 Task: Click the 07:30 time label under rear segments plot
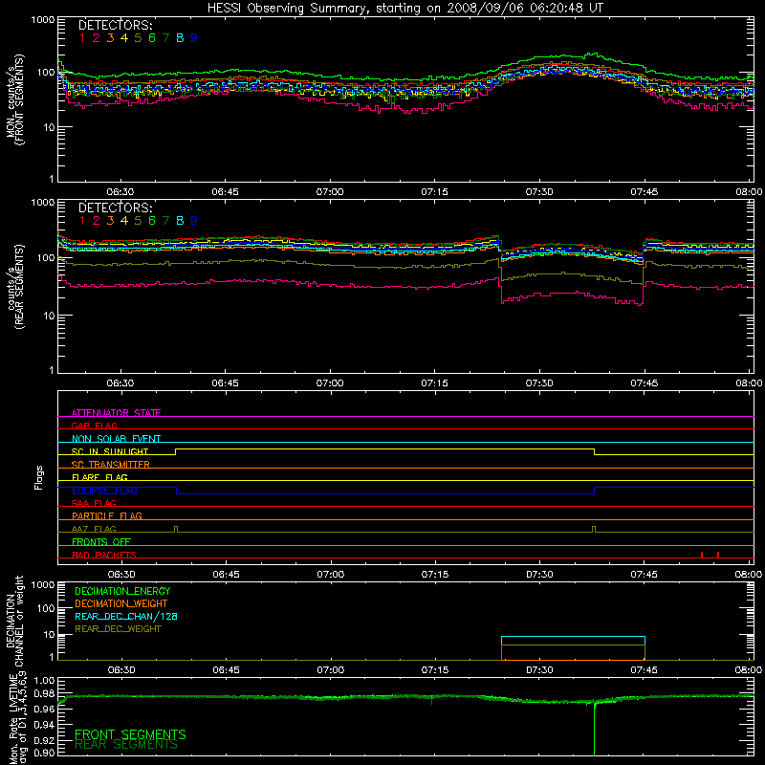click(539, 383)
